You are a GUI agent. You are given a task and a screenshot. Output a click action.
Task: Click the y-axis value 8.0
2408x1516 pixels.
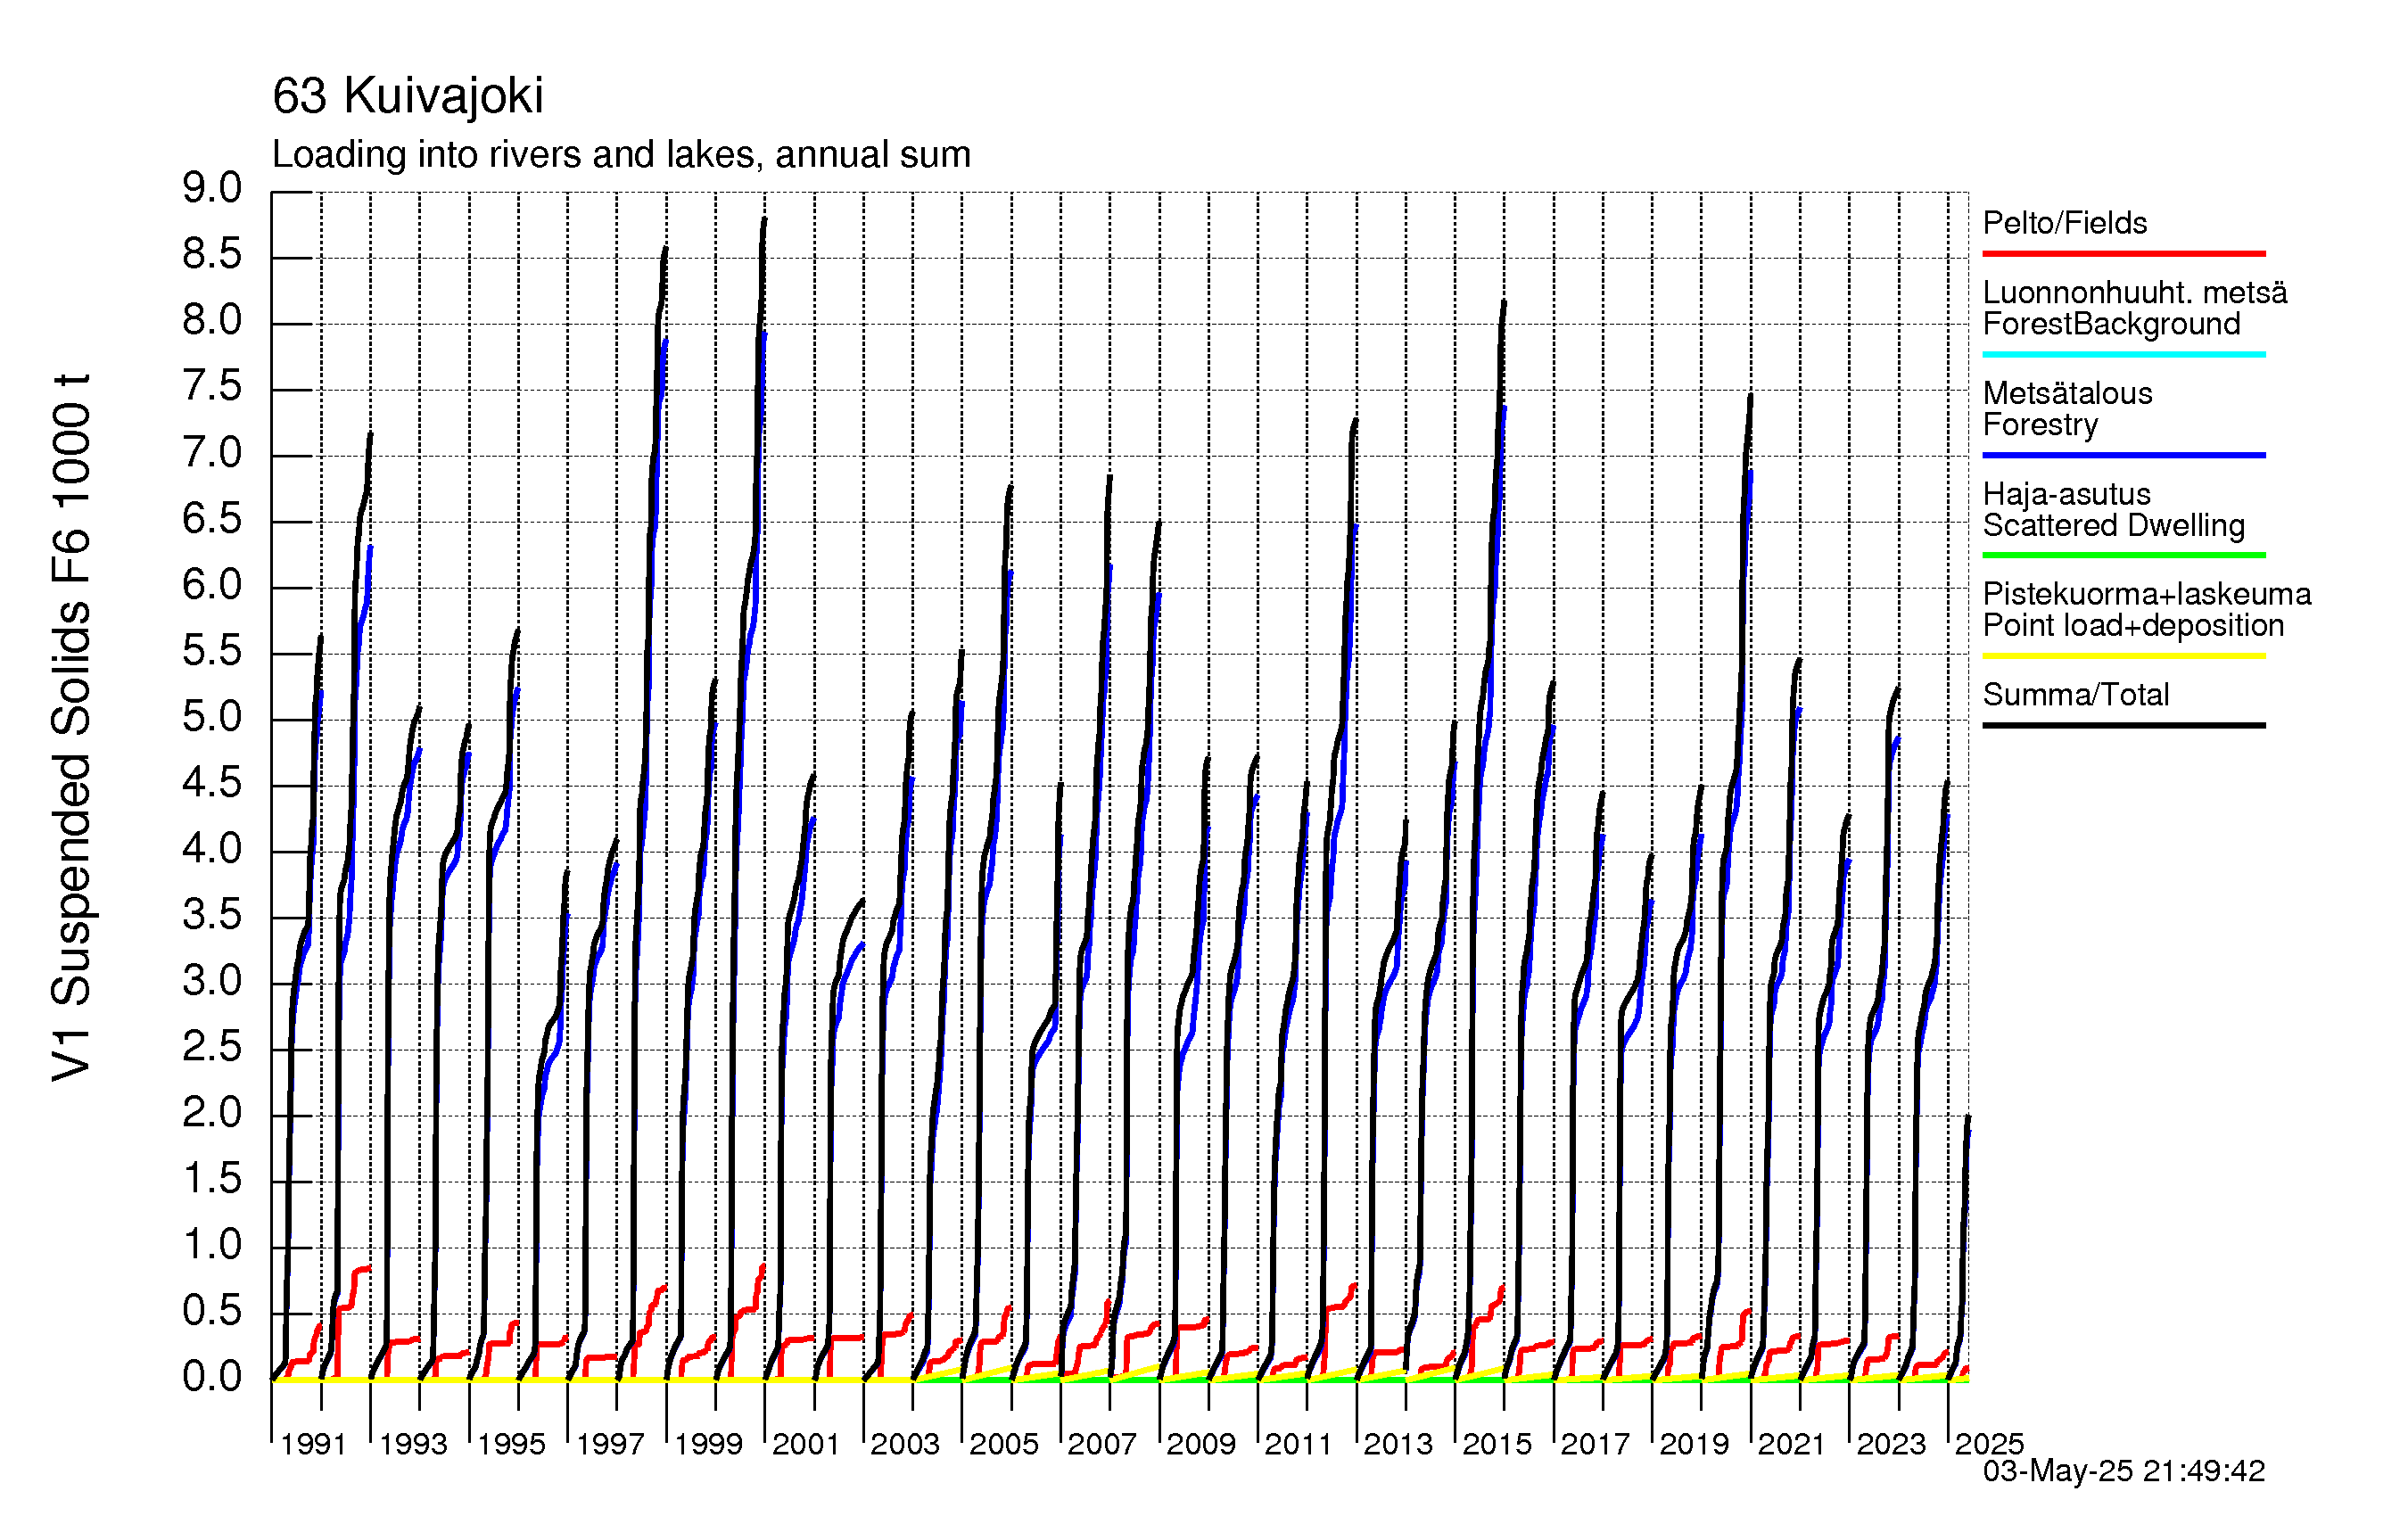(212, 320)
